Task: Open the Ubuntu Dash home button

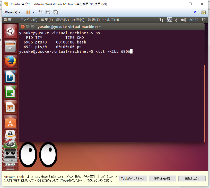Action: tap(10, 31)
